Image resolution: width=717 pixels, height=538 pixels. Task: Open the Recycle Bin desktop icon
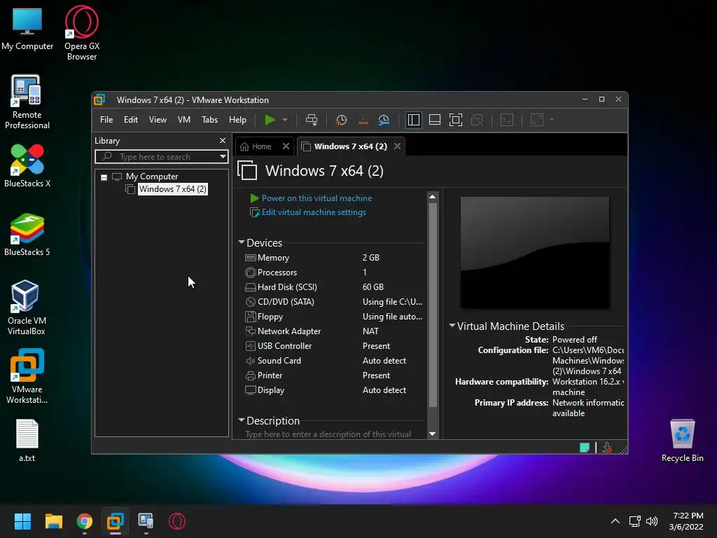(x=682, y=440)
